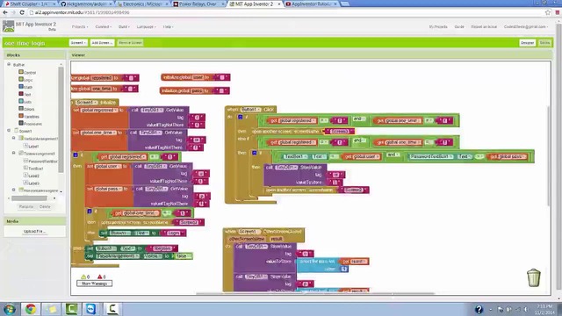Click the trash can in the viewer
Image resolution: width=562 pixels, height=316 pixels.
pos(533,277)
